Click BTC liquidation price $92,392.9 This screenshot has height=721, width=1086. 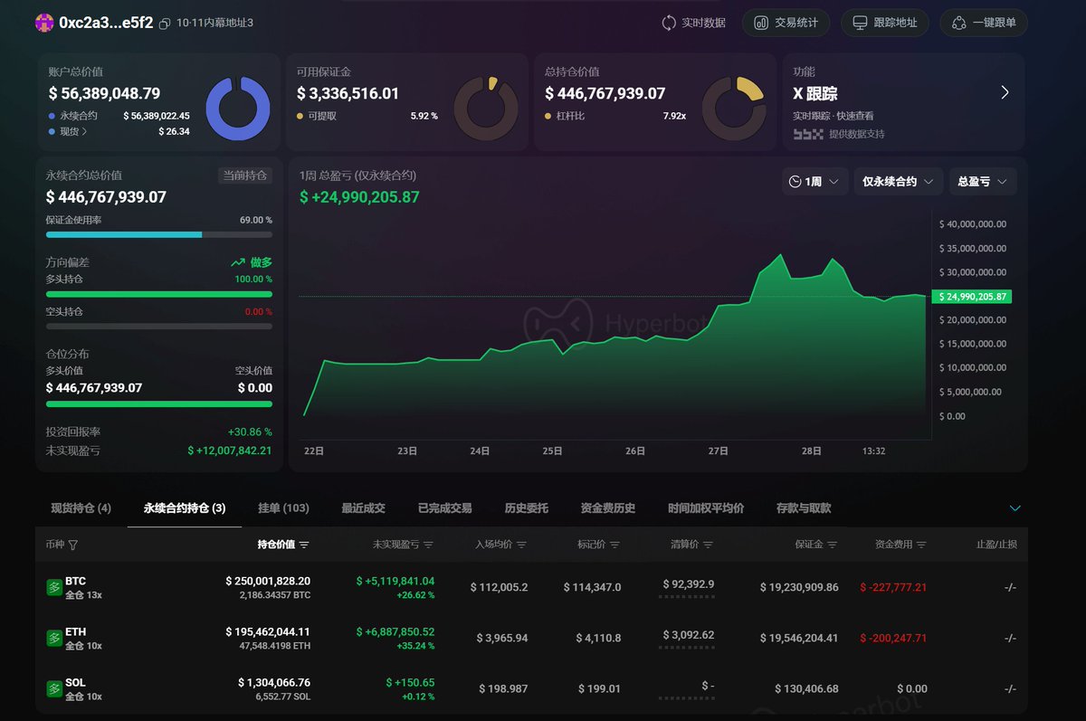688,584
